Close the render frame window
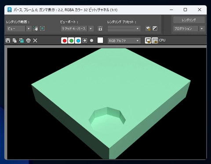Image resolution: width=211 pixels, height=164 pixels. (x=200, y=10)
